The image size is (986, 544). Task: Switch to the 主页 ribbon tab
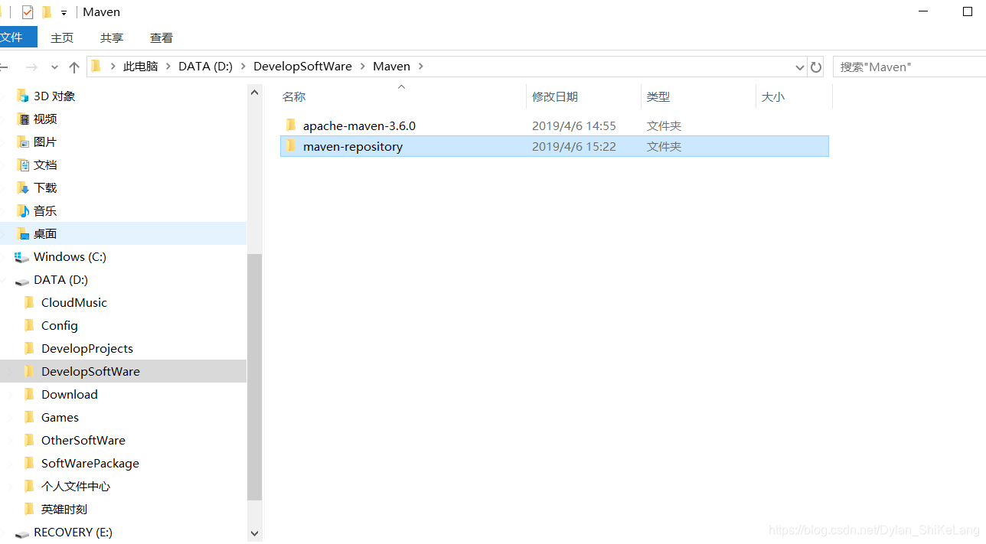[62, 37]
